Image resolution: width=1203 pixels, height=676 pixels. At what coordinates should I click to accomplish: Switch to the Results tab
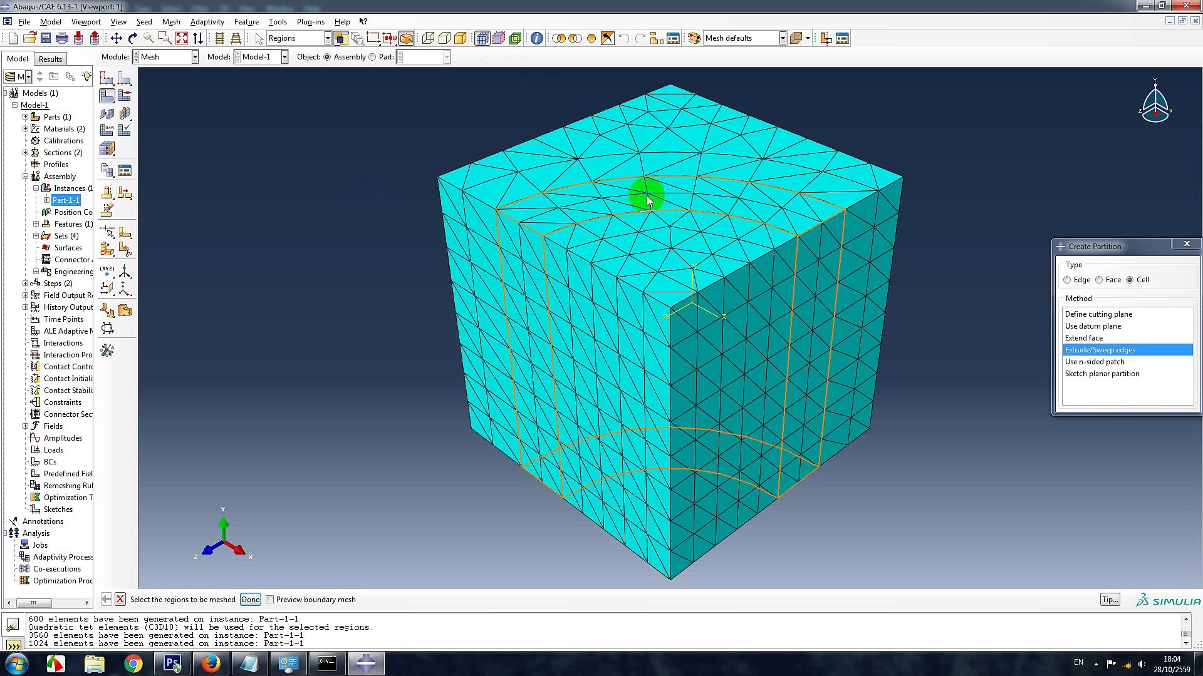click(50, 59)
